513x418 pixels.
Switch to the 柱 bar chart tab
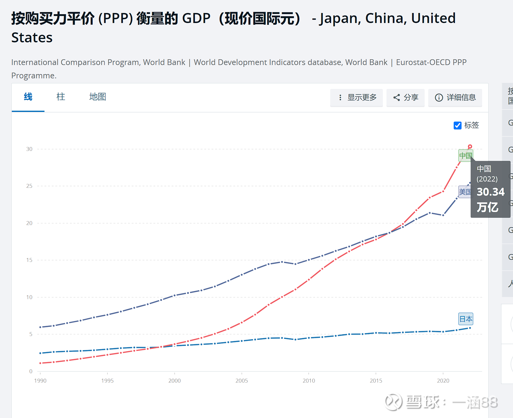pos(60,96)
